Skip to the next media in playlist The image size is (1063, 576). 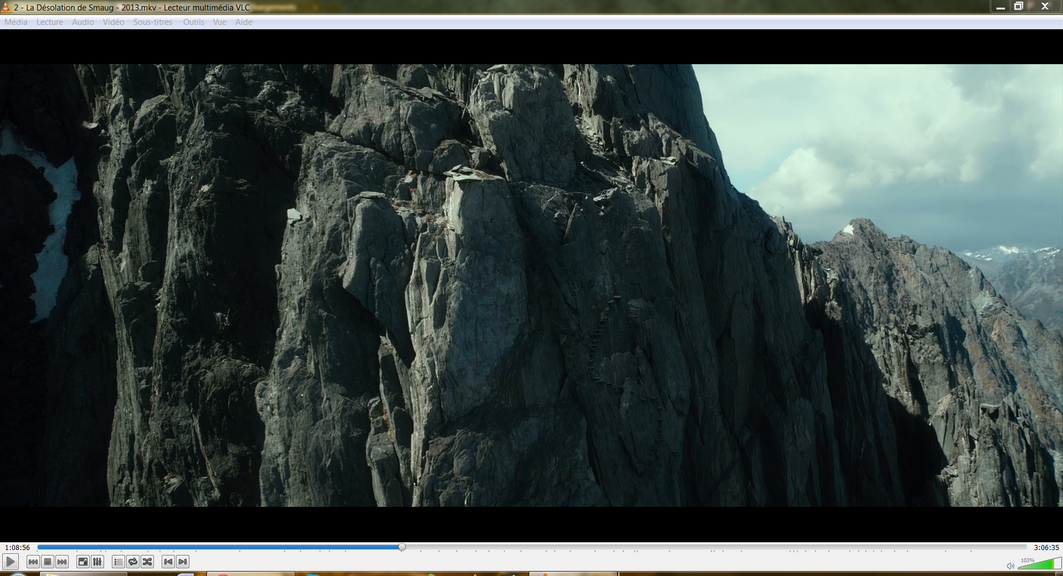point(62,562)
